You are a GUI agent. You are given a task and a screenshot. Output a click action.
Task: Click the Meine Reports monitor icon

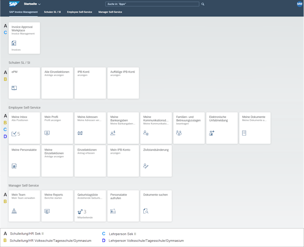(47, 211)
